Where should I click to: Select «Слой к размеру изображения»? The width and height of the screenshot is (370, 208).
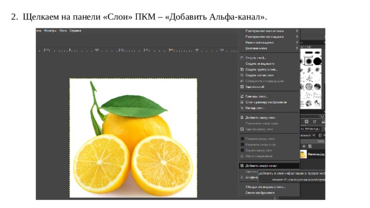pyautogui.click(x=269, y=102)
